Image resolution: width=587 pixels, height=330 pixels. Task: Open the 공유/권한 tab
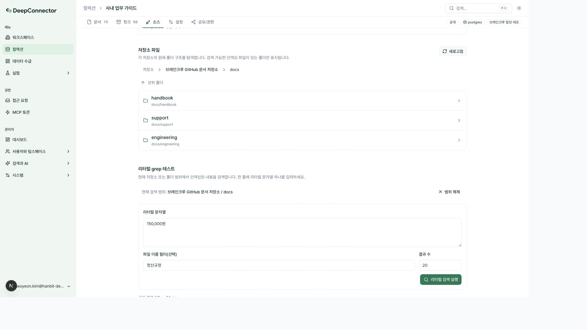(203, 22)
